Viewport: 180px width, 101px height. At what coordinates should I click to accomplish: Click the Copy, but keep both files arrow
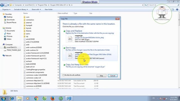(64, 65)
